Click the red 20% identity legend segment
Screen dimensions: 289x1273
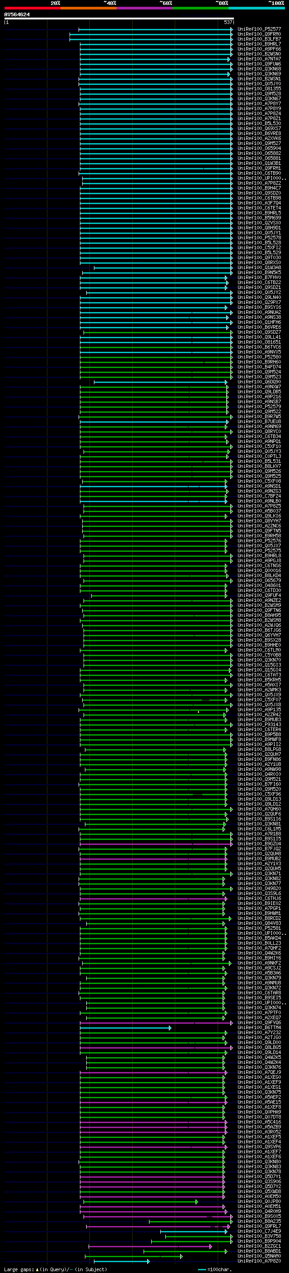pyautogui.click(x=32, y=8)
